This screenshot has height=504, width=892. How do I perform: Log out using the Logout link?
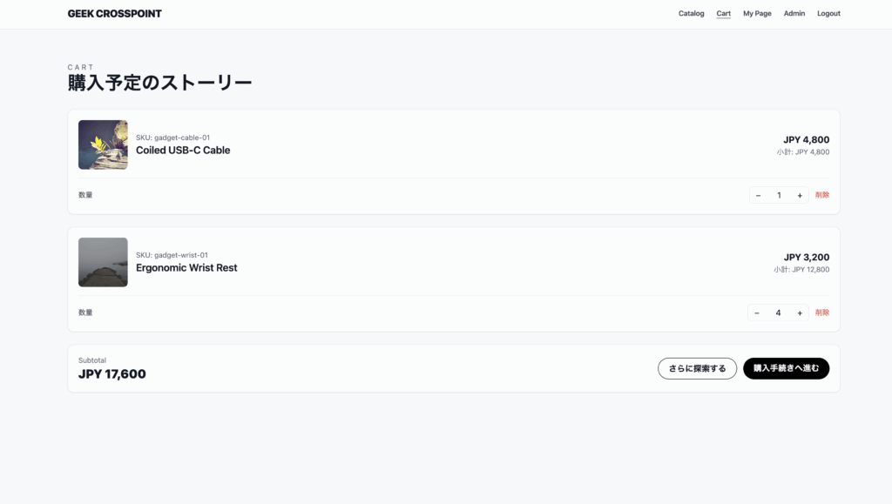click(x=828, y=14)
